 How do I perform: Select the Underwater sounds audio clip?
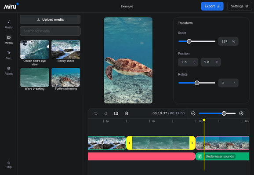point(222,157)
